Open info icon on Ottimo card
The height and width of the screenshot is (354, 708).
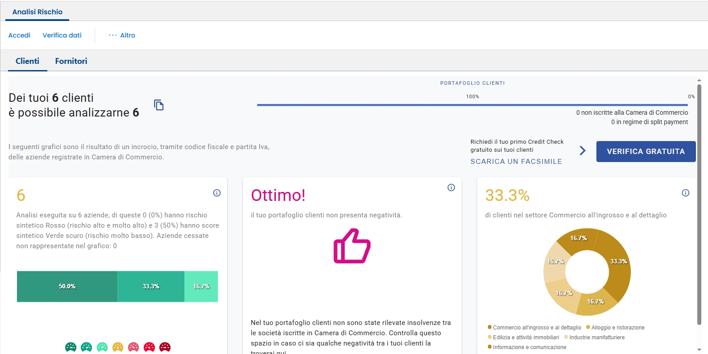point(451,187)
